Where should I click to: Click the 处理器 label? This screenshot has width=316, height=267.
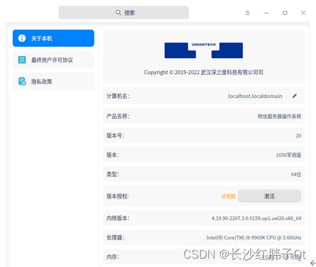point(115,238)
